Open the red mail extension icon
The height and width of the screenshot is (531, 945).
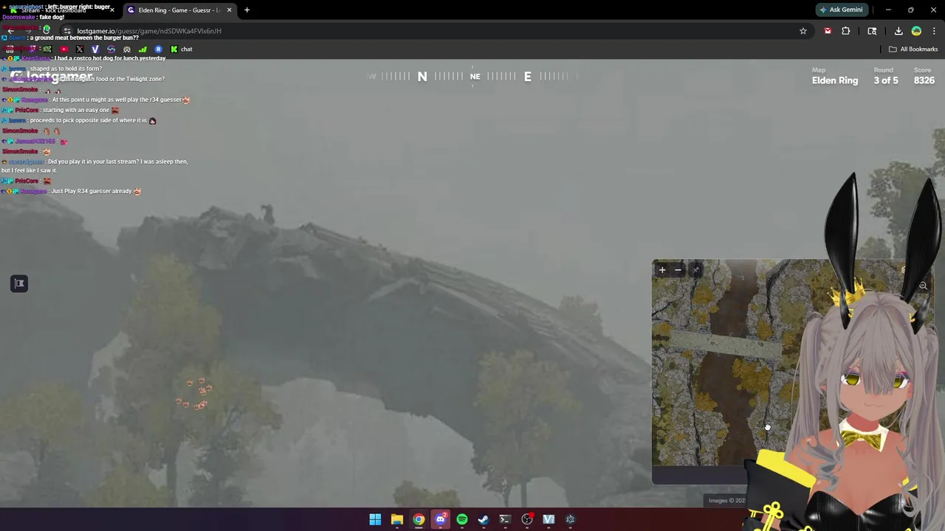pos(828,31)
